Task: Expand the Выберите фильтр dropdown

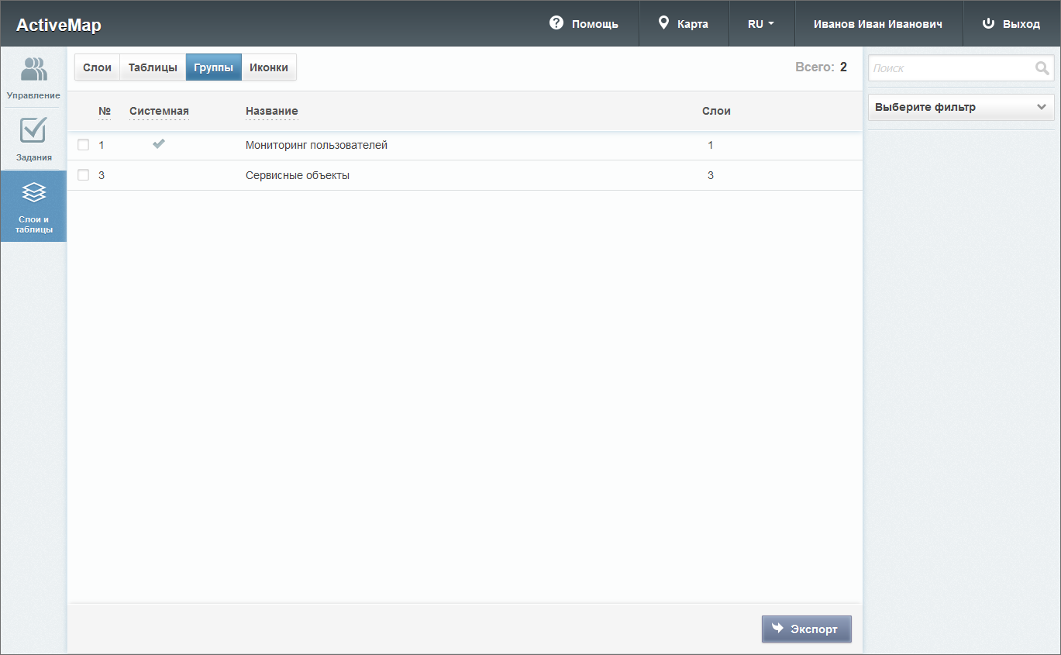Action: pyautogui.click(x=961, y=108)
